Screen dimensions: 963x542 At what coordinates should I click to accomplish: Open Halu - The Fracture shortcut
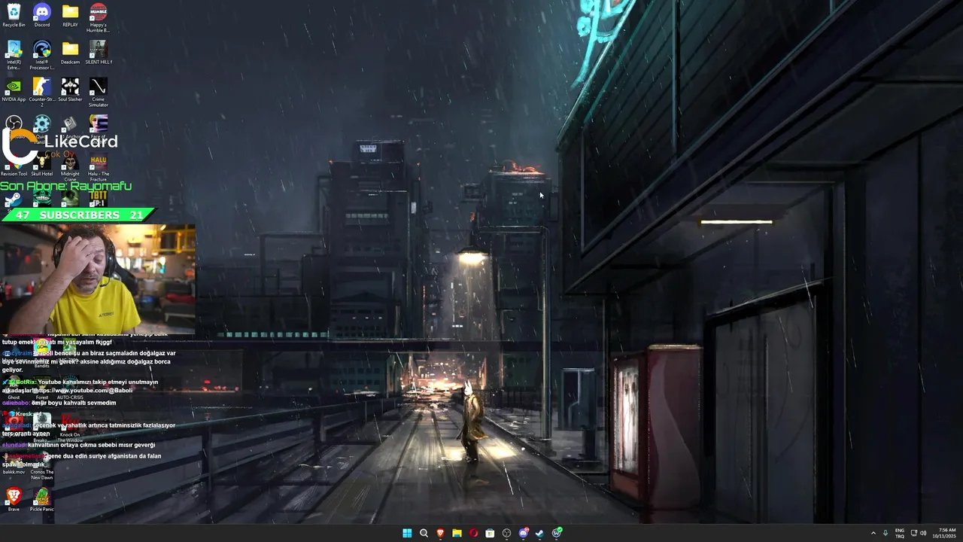pyautogui.click(x=99, y=166)
